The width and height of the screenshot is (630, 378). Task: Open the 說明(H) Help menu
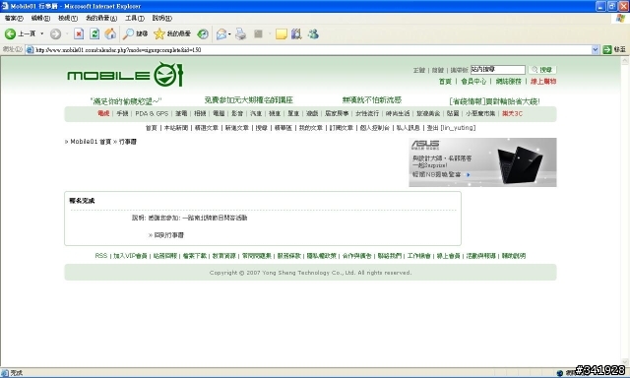pos(161,18)
